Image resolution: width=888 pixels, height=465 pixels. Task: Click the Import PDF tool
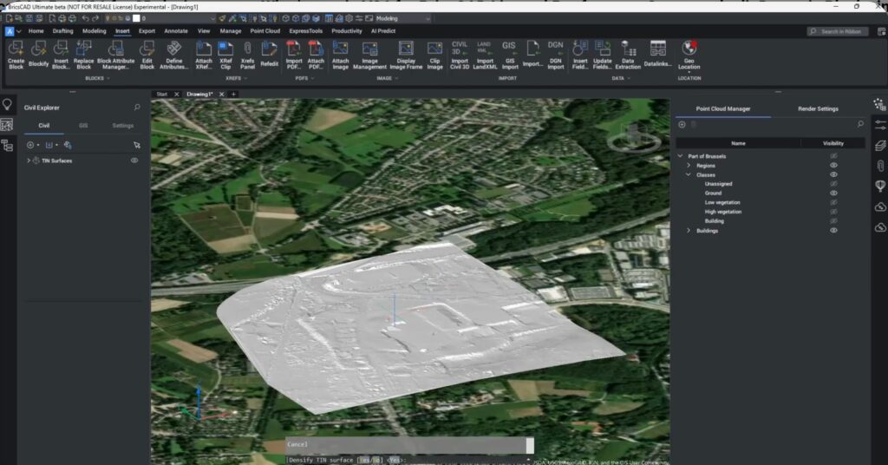tap(293, 55)
